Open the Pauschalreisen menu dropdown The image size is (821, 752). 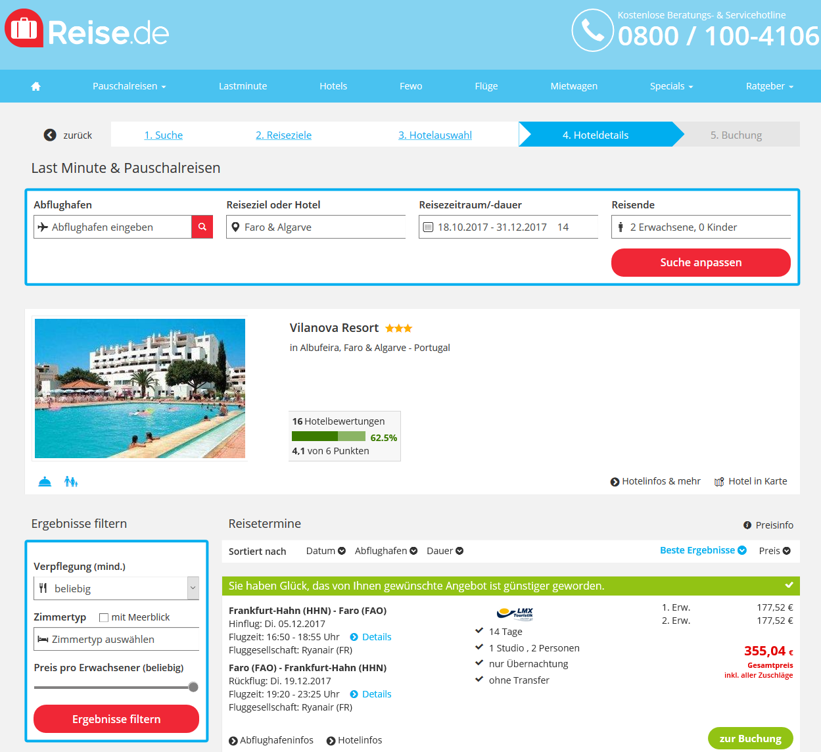(129, 86)
